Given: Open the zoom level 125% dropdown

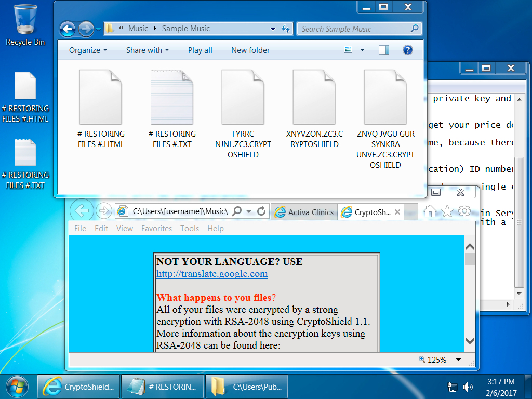Looking at the screenshot, I should click(458, 360).
